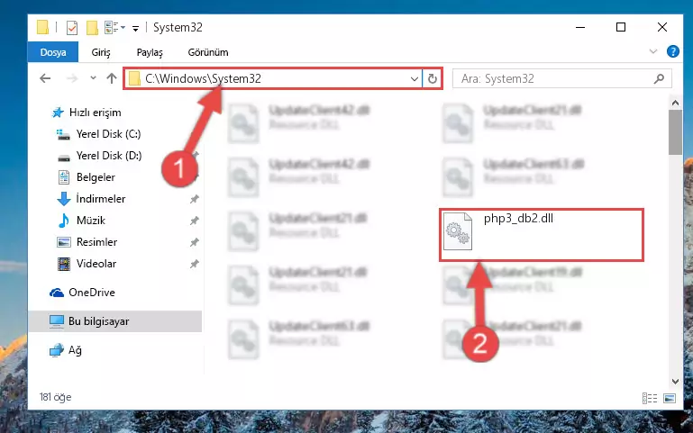Switch to the Giriş ribbon tab
693x433 pixels.
[x=101, y=52]
